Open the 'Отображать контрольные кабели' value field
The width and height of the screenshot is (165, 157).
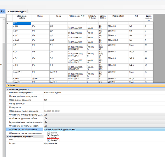(x=104, y=126)
